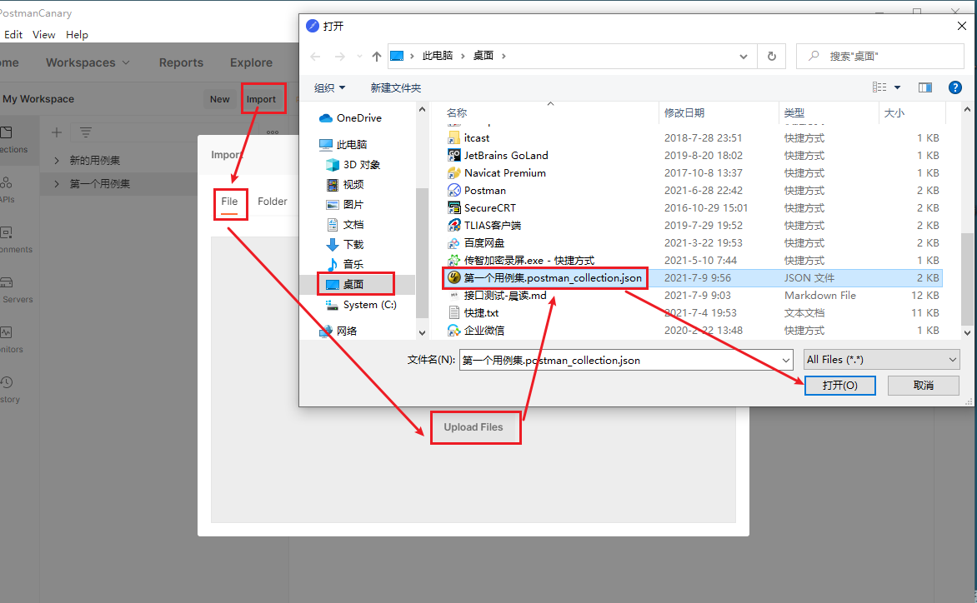Screen dimensions: 977x603
Task: Open the 组织 dropdown menu
Action: [x=329, y=87]
